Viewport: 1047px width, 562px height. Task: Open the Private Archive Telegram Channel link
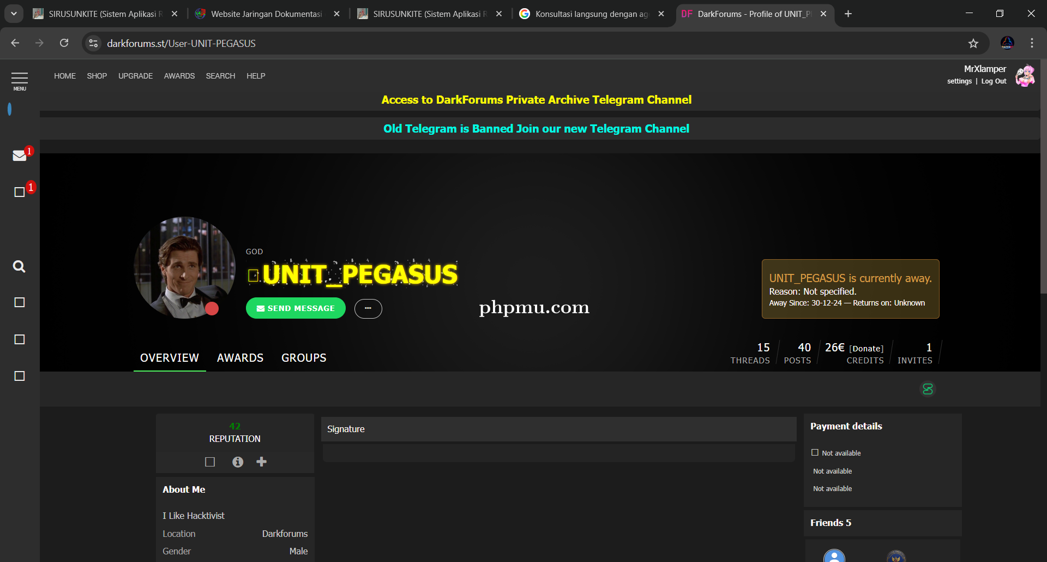pos(537,100)
